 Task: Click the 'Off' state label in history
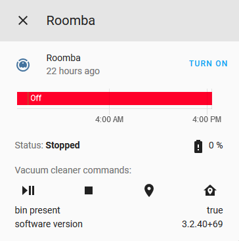pyautogui.click(x=36, y=98)
